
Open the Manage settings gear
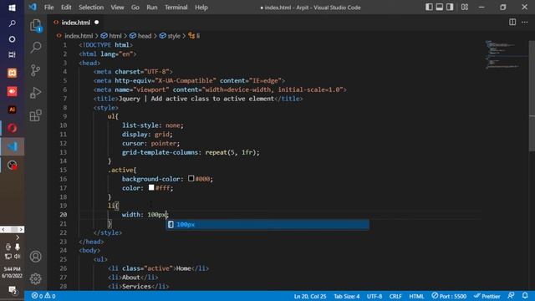tap(35, 278)
